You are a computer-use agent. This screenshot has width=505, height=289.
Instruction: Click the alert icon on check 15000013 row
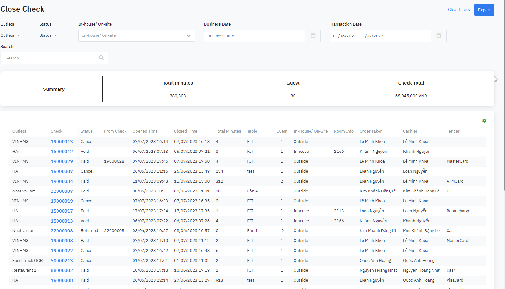(x=479, y=221)
